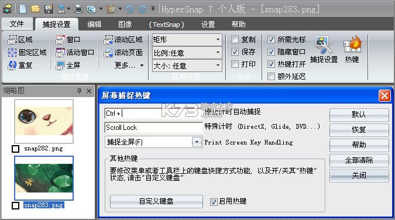Undo with the curved left arrow icon
Image resolution: width=395 pixels, height=220 pixels.
130,9
